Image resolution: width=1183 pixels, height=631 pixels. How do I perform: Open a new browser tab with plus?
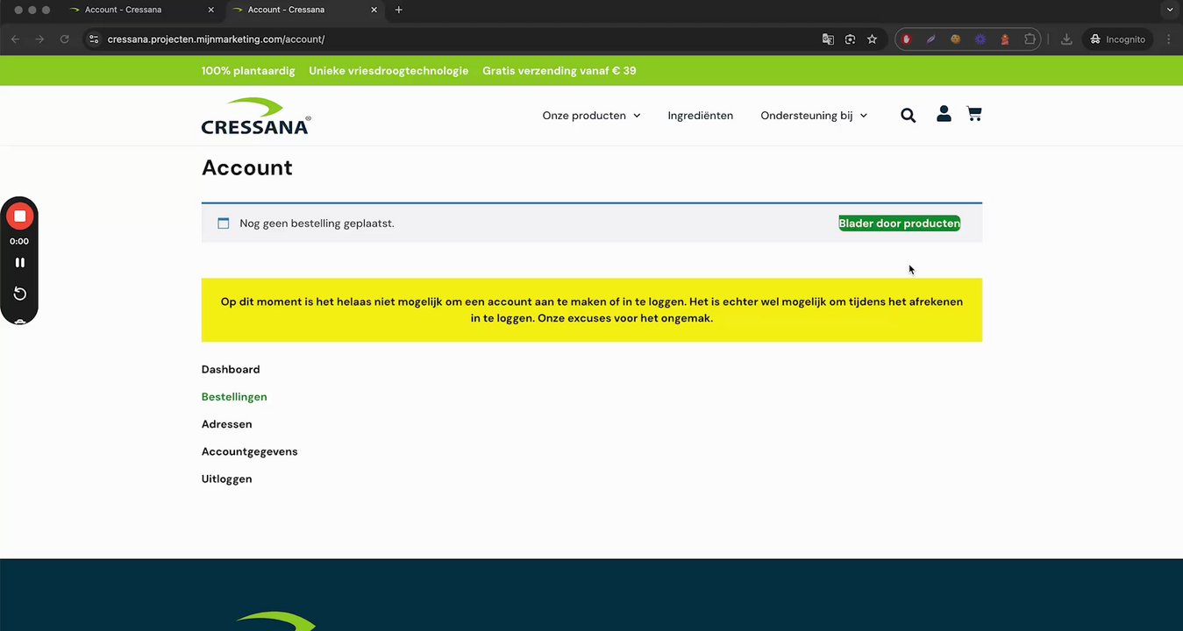pos(399,10)
